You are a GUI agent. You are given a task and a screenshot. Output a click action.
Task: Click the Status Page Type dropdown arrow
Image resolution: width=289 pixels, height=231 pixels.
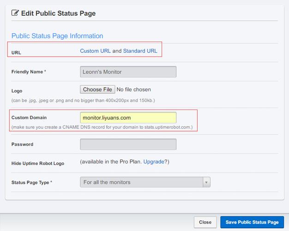[206, 182]
